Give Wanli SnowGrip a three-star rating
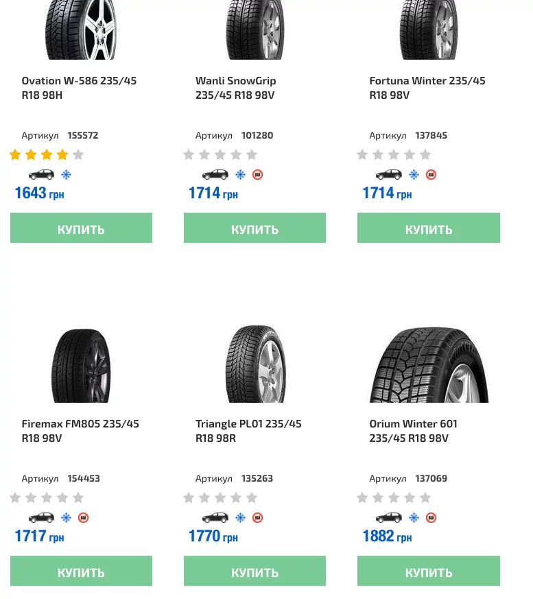This screenshot has height=599, width=533. click(x=220, y=155)
